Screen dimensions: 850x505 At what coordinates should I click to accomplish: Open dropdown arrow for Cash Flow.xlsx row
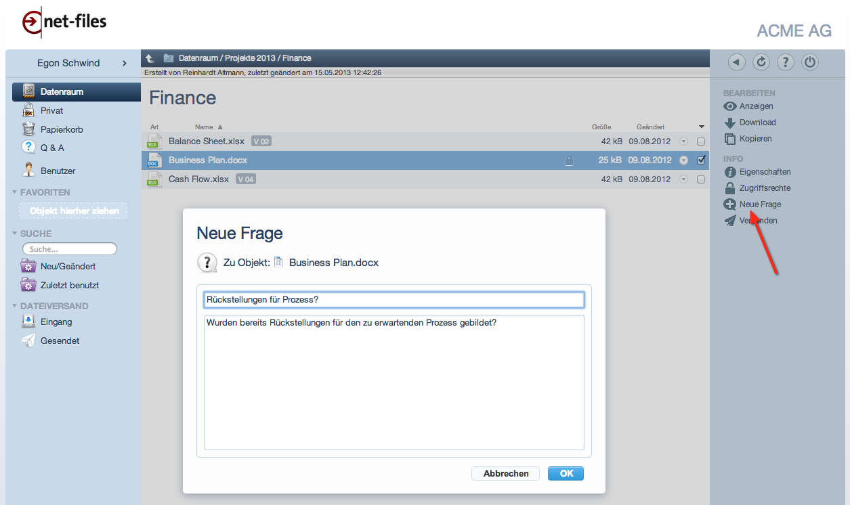[x=683, y=179]
